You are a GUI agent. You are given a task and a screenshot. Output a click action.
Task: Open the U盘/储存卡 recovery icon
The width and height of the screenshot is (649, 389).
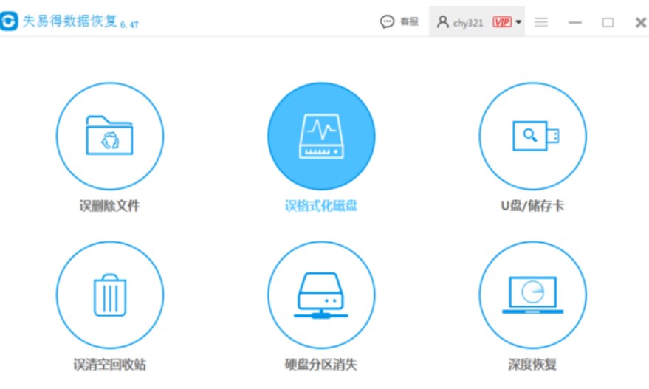coord(532,136)
